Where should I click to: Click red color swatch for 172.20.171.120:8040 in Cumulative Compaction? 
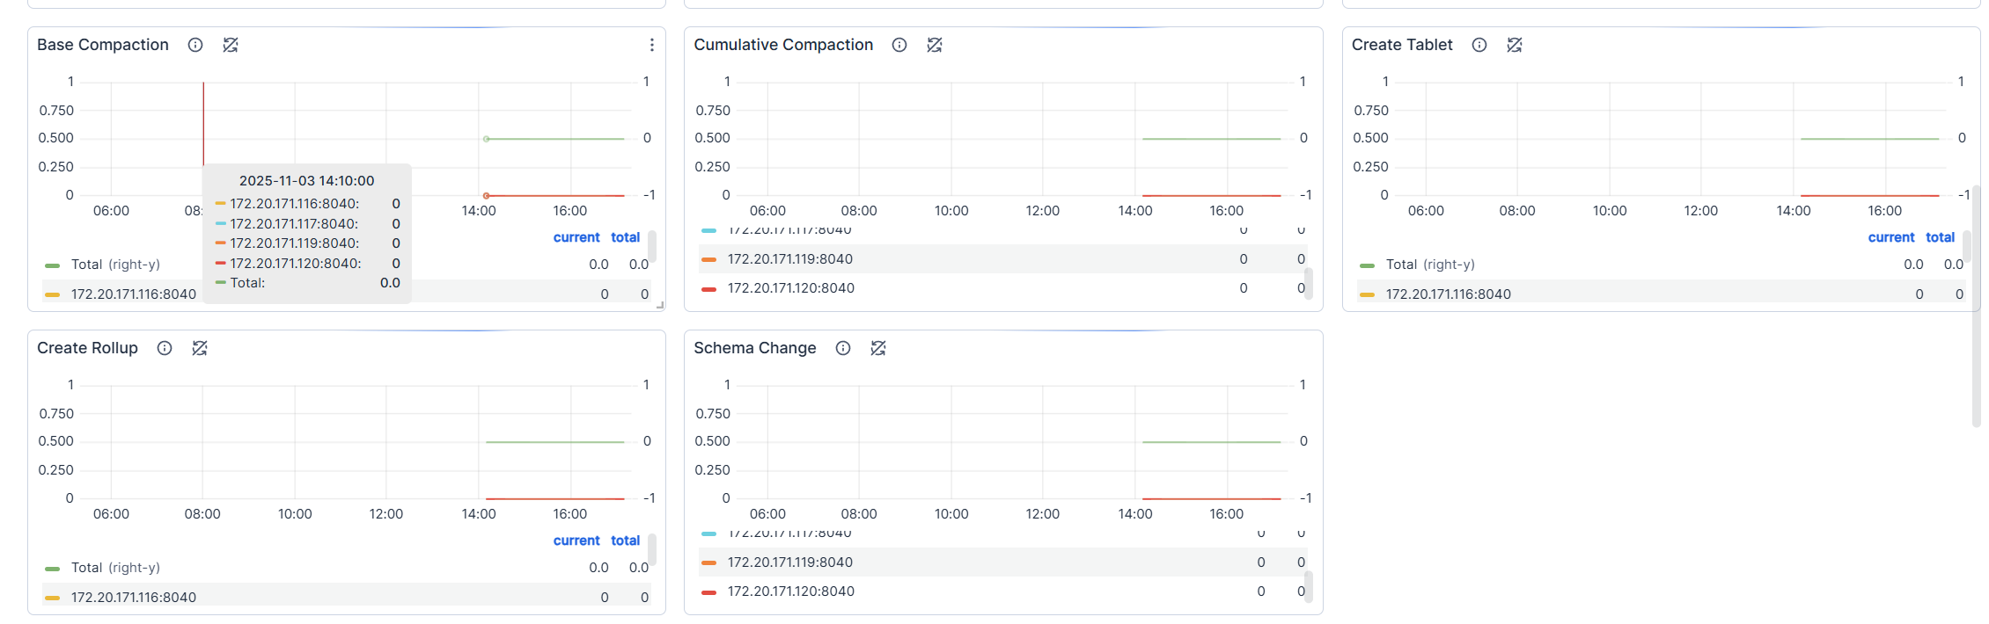coord(708,288)
